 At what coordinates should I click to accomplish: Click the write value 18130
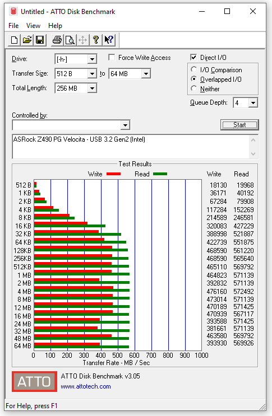[x=218, y=185]
